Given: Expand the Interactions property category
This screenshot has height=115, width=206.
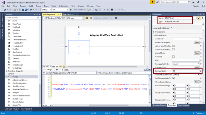Looking at the screenshot, I should 154,32.
